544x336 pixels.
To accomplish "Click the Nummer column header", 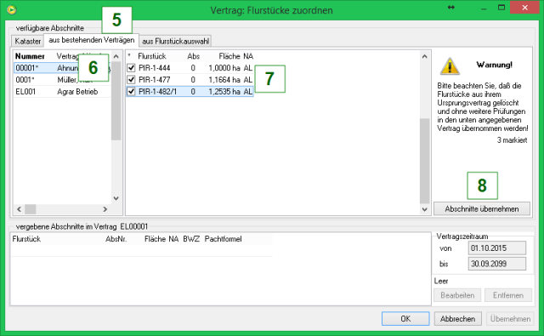I will 30,56.
